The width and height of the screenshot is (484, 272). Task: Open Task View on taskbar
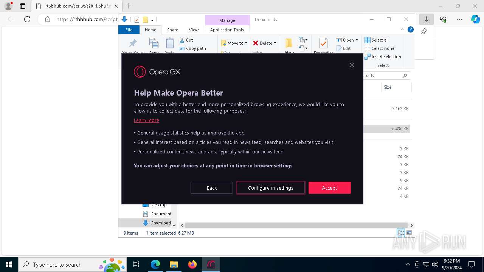[x=136, y=264]
